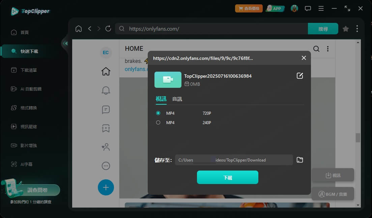Browse save folder with the folder icon
The width and height of the screenshot is (372, 218).
click(x=300, y=160)
